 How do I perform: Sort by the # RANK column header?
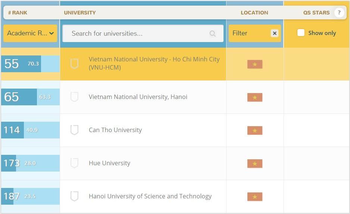18,13
